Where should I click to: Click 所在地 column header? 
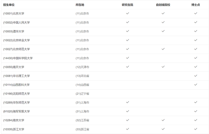click(x=80, y=5)
